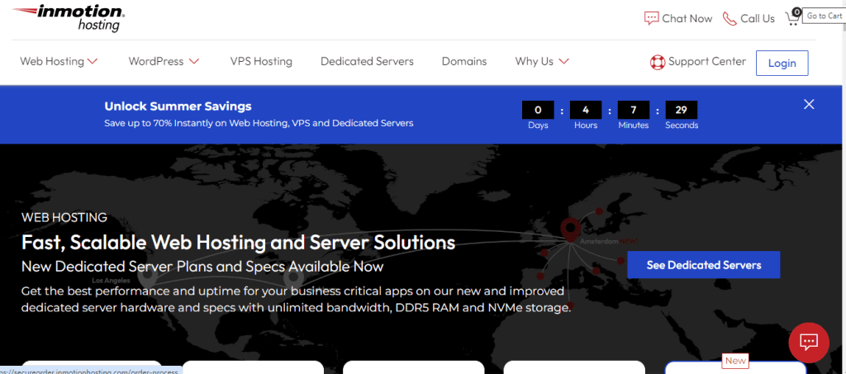Go to VPS Hosting page
Viewport: 846px width, 374px height.
coord(261,61)
